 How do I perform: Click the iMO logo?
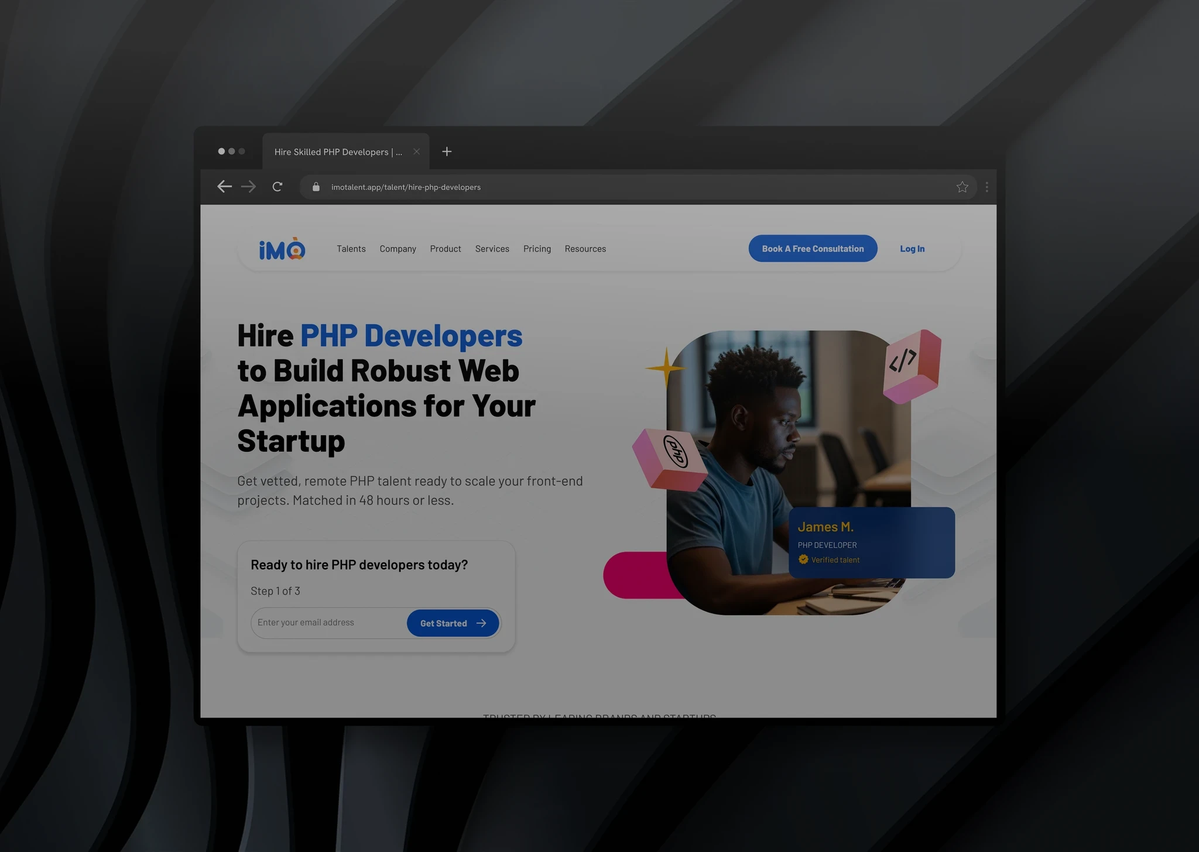coord(282,249)
